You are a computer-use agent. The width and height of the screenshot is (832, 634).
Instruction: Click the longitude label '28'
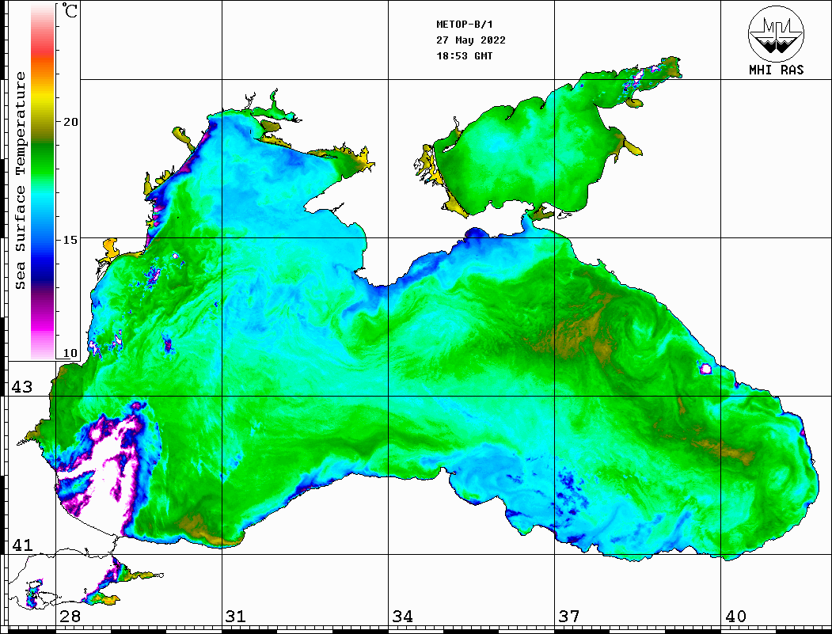coord(70,617)
